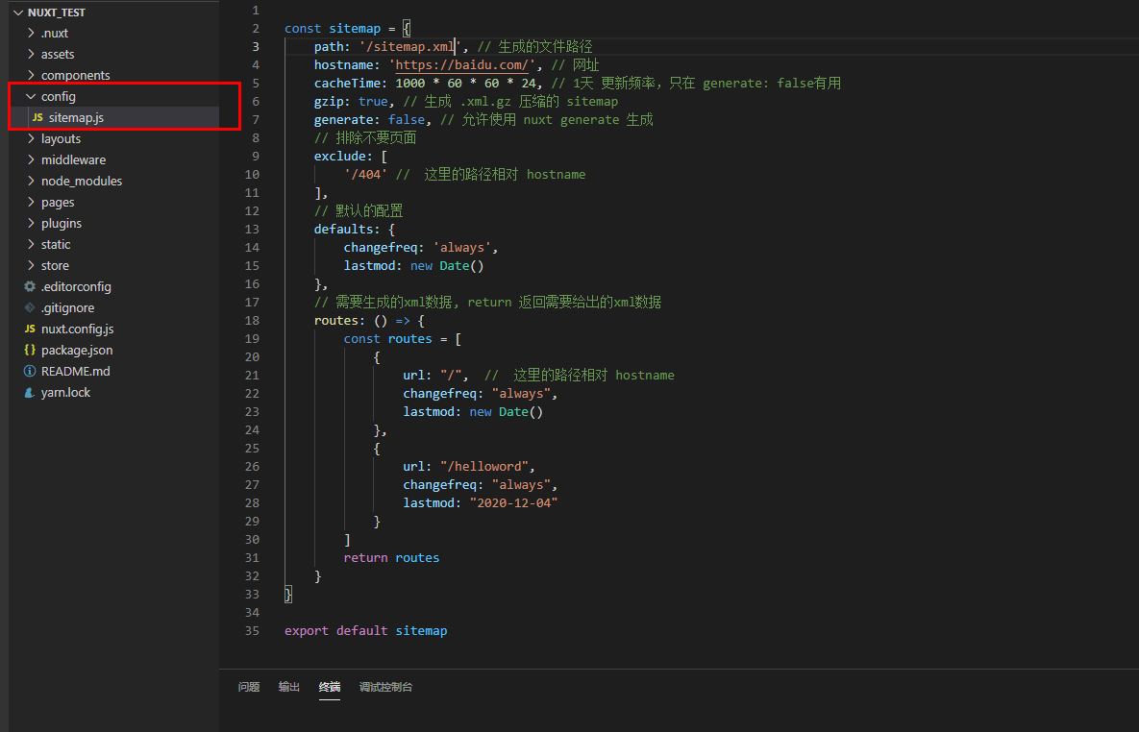Click line number 35 in the gutter
The width and height of the screenshot is (1139, 732).
252,630
